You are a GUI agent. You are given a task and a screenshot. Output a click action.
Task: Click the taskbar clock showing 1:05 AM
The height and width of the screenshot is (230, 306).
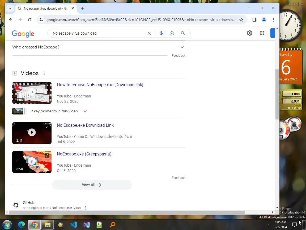click(280, 224)
